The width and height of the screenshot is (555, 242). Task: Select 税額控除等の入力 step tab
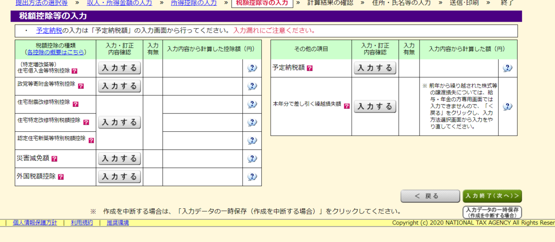[262, 3]
